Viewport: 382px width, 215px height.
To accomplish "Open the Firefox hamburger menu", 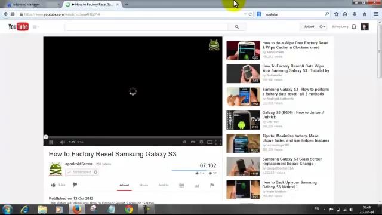I will (376, 14).
